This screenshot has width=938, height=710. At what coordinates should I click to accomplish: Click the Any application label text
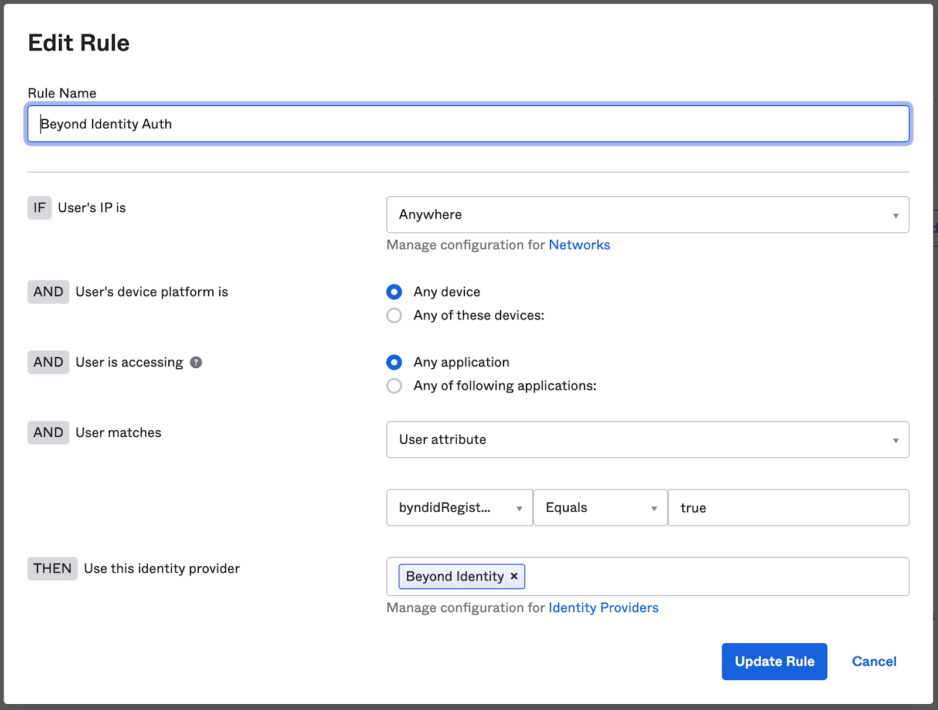tap(461, 362)
